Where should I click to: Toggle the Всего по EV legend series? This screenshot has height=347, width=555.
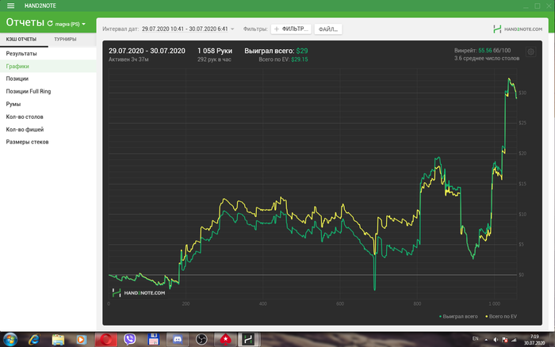[501, 317]
